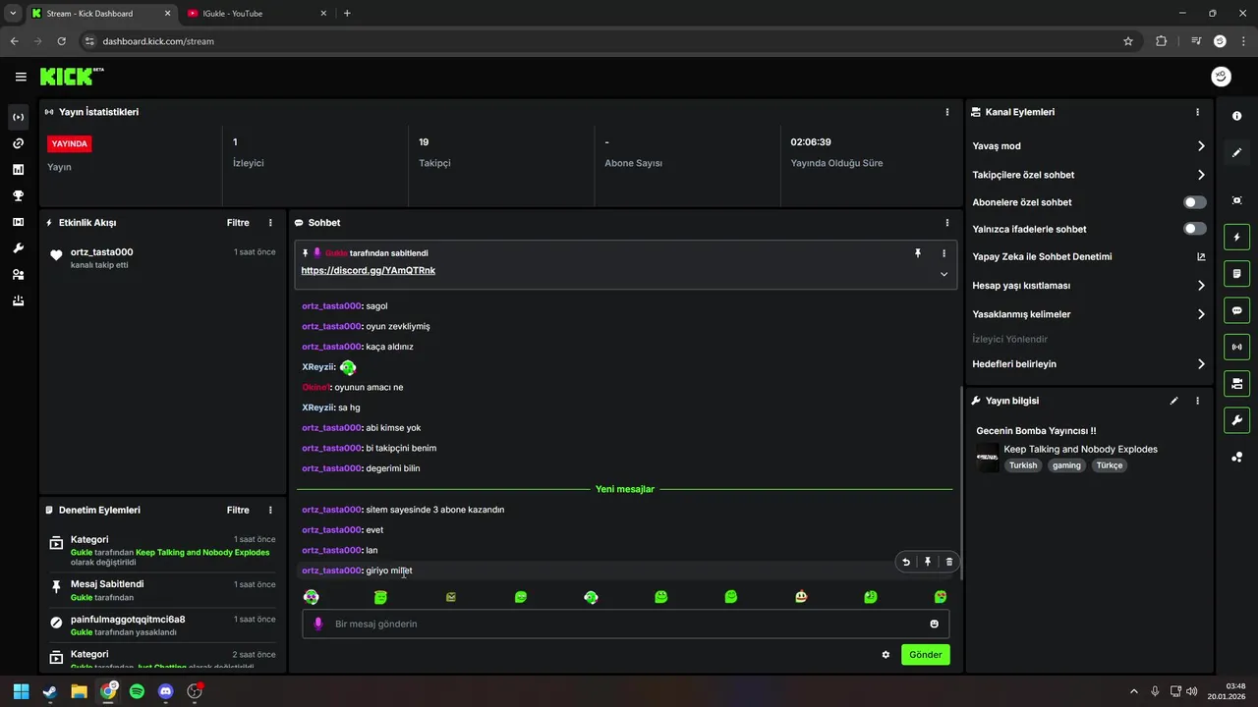Screen dimensions: 1258x707
Task: Open the profile avatar in the Kick header
Action: (1221, 77)
